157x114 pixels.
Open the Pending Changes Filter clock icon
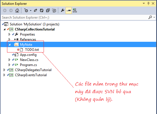point(26,10)
